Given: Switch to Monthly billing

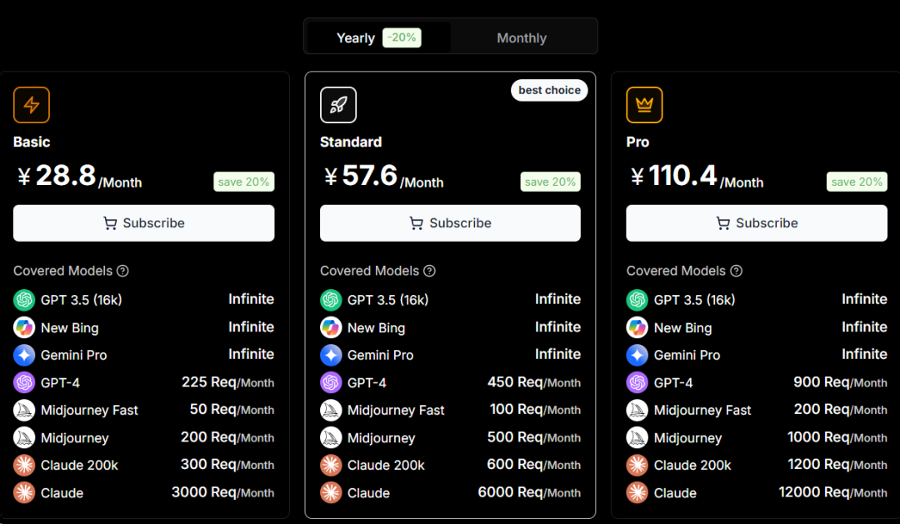Looking at the screenshot, I should pos(521,37).
